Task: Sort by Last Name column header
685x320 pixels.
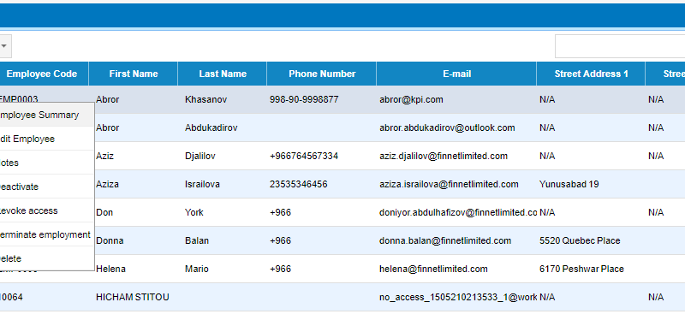Action: point(223,74)
